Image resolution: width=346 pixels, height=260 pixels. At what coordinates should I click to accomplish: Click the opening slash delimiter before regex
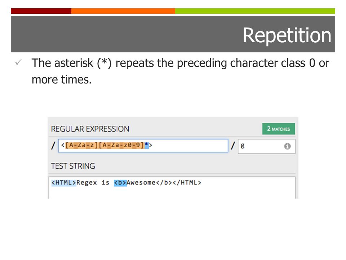tap(53, 146)
